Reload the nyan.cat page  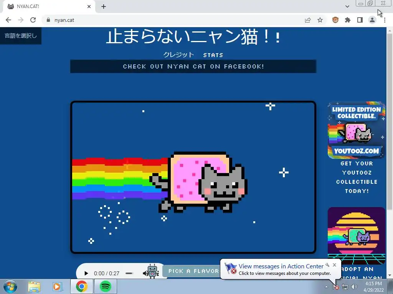coord(33,20)
